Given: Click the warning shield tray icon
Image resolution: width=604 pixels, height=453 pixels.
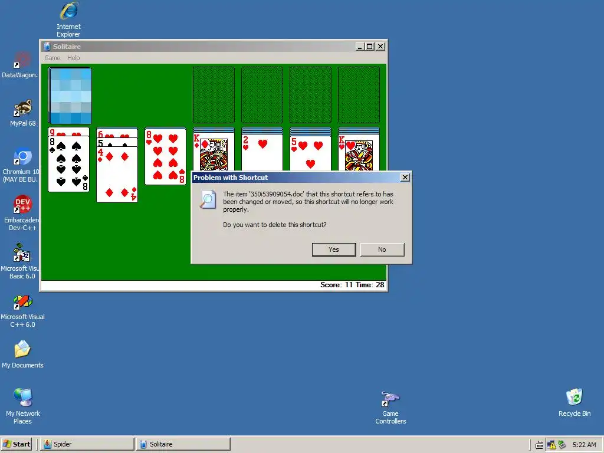Looking at the screenshot, I should 552,445.
